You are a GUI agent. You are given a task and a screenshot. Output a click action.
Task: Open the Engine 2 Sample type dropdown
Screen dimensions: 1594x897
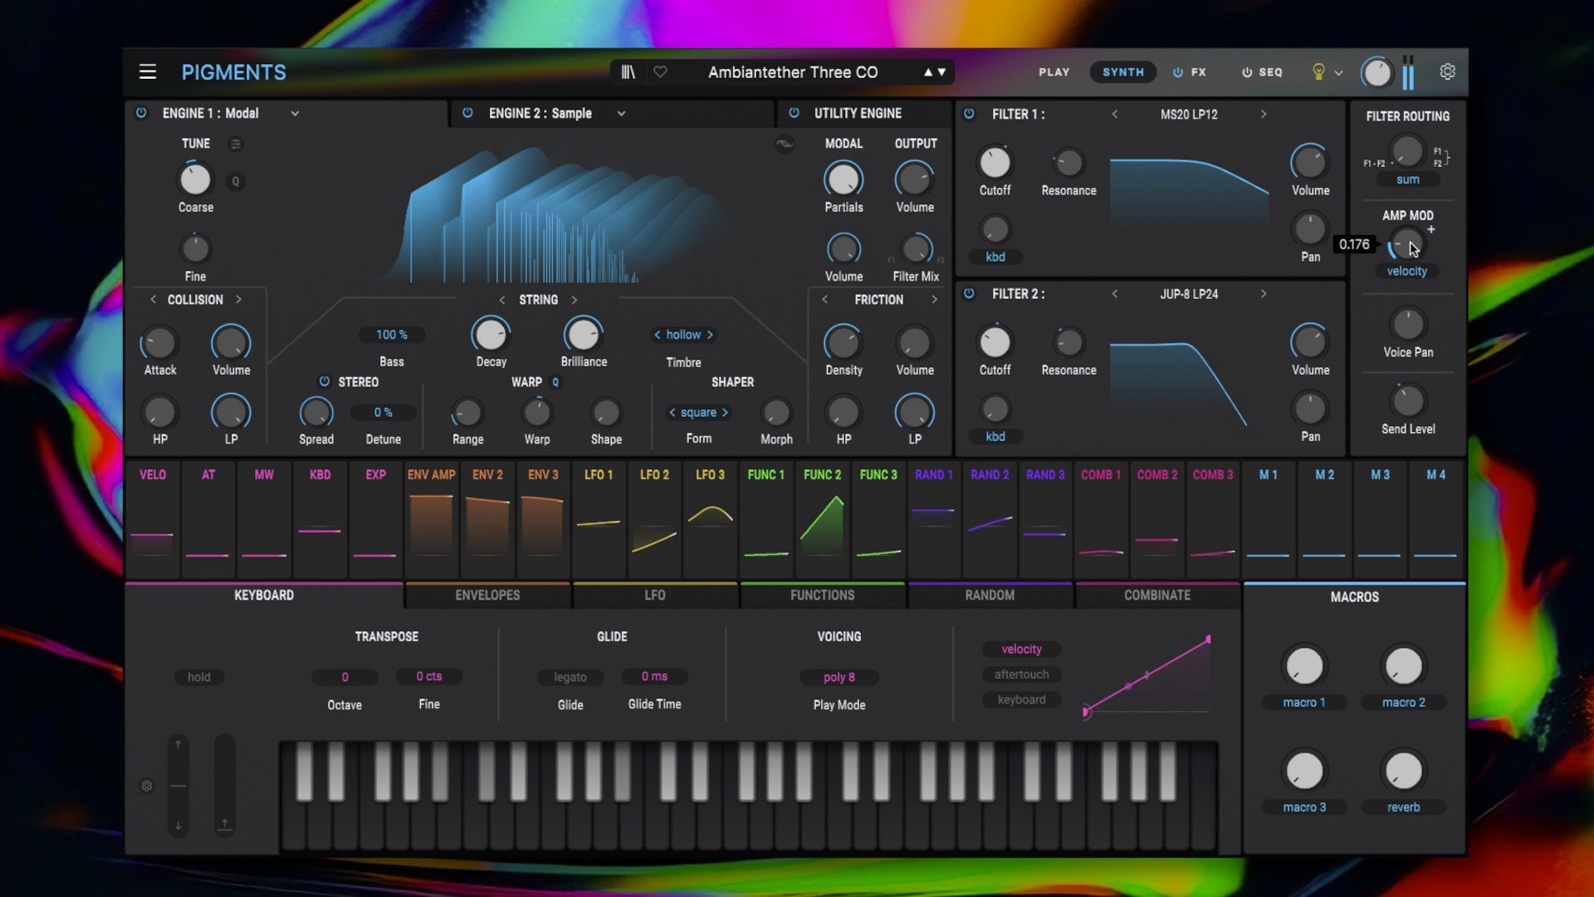pyautogui.click(x=621, y=114)
